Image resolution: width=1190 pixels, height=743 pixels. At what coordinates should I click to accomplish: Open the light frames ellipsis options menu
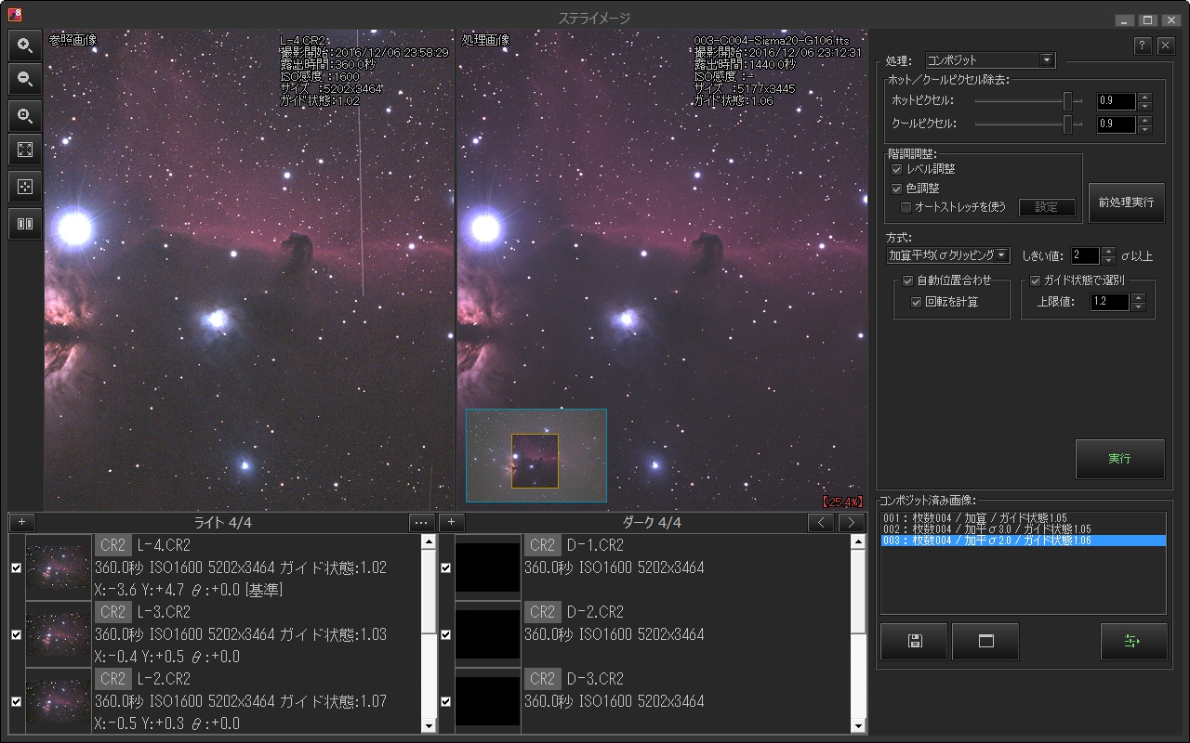click(x=421, y=523)
